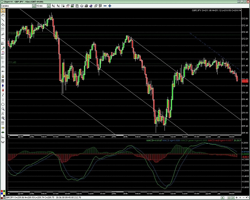This screenshot has height=200, width=250.
Task: Choose the horizontal line tool
Action: [x=3, y=39]
